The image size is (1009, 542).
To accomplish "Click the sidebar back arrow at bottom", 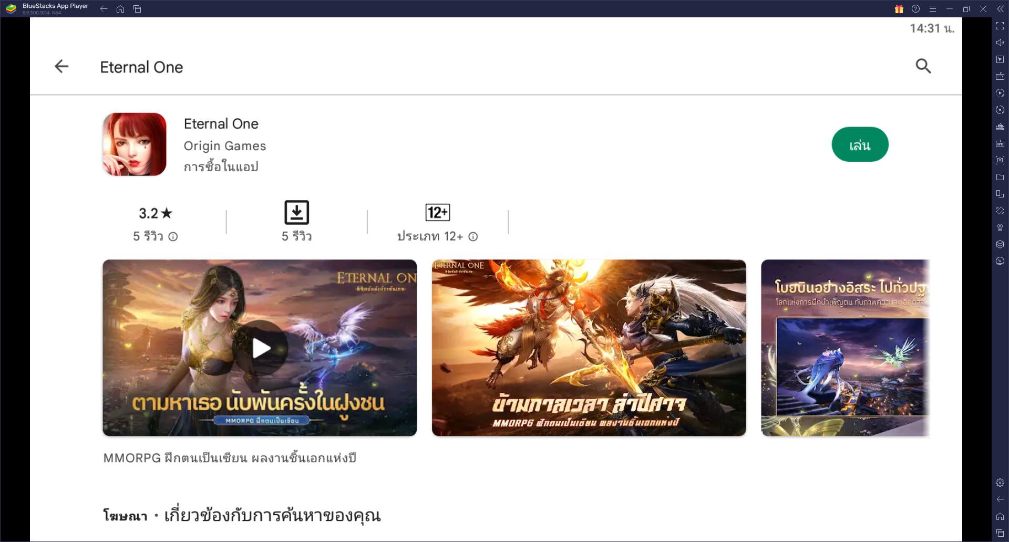I will [x=1000, y=499].
